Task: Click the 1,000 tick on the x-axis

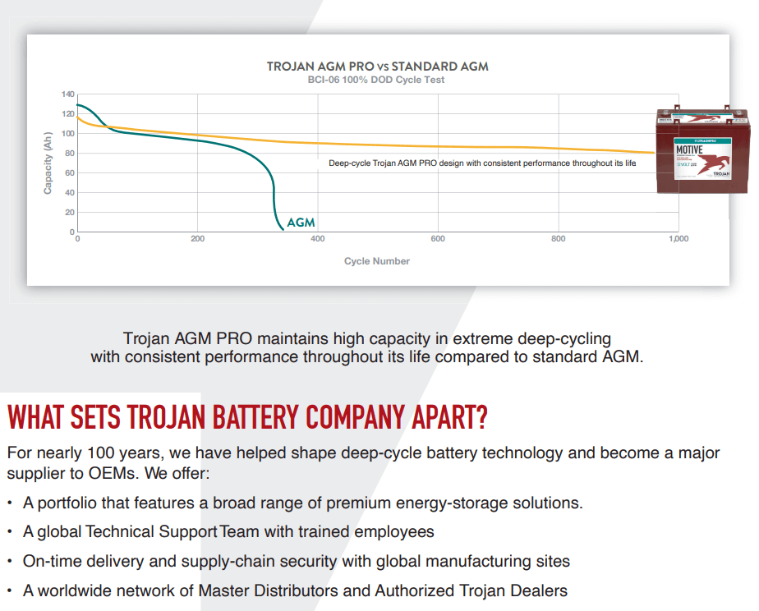Action: pyautogui.click(x=678, y=239)
